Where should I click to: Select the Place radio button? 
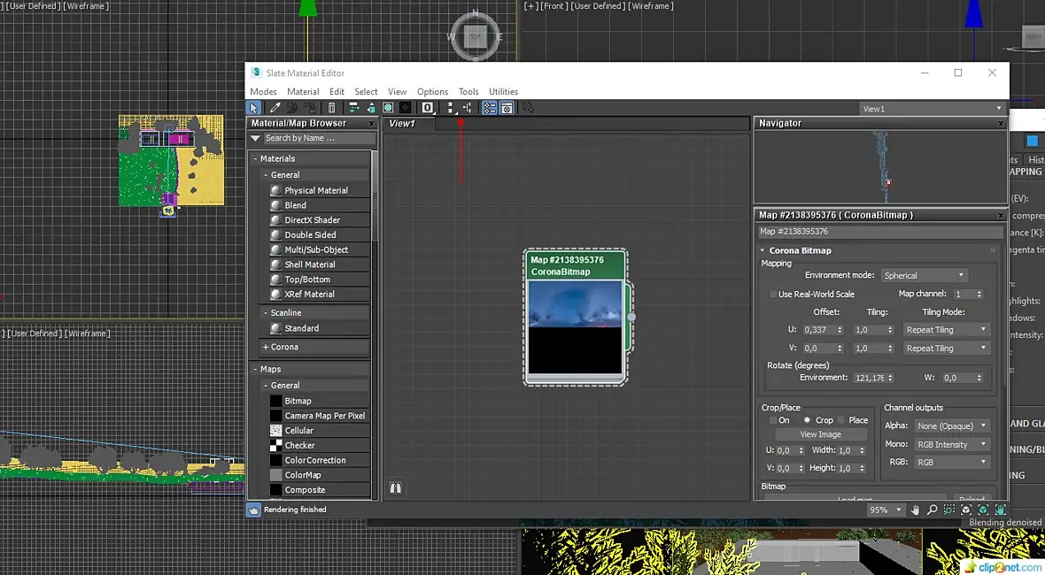pos(842,420)
